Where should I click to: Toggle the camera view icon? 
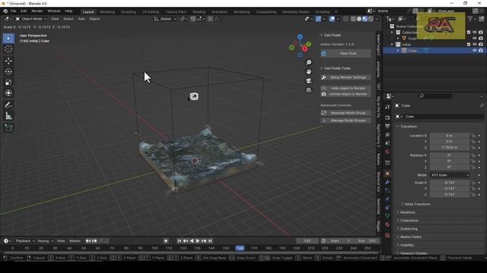pos(308,81)
